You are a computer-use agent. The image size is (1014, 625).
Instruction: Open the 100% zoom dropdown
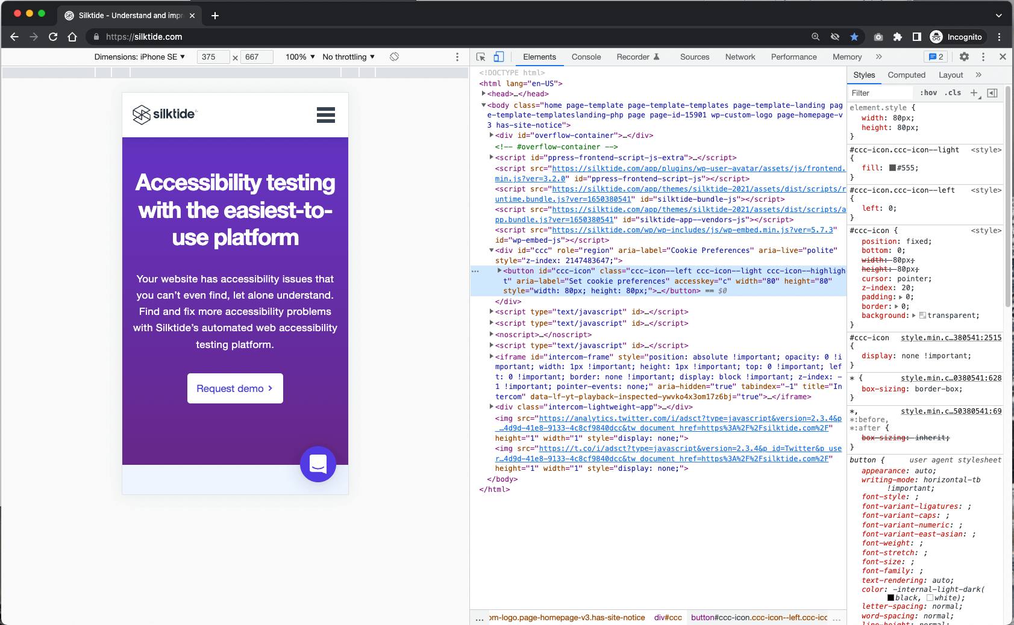pos(300,57)
